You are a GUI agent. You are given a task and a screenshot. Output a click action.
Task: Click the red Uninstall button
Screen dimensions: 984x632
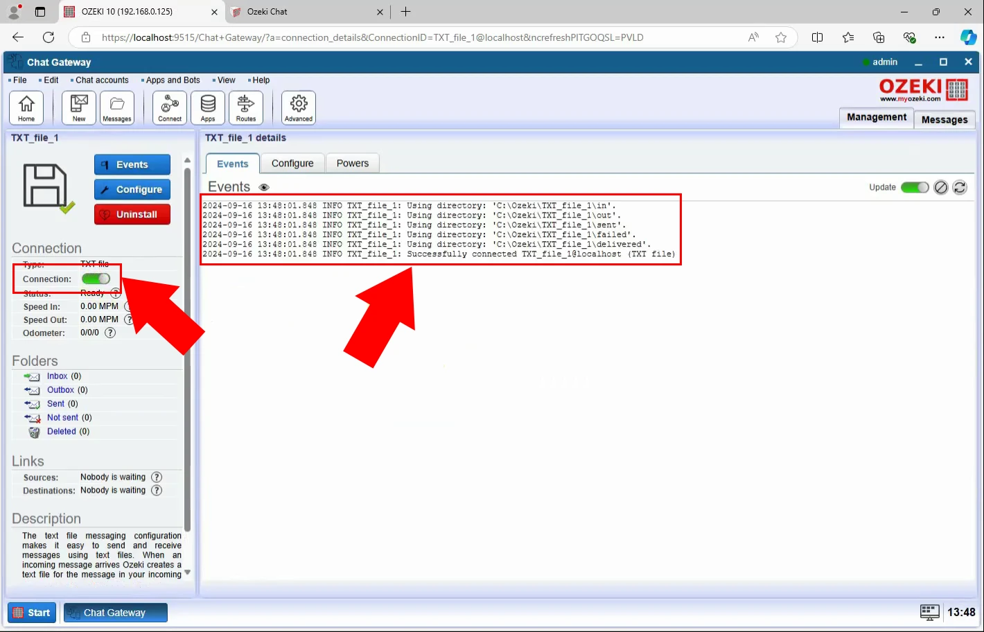132,214
